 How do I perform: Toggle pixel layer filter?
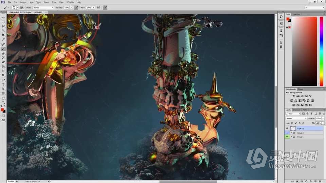point(303,114)
